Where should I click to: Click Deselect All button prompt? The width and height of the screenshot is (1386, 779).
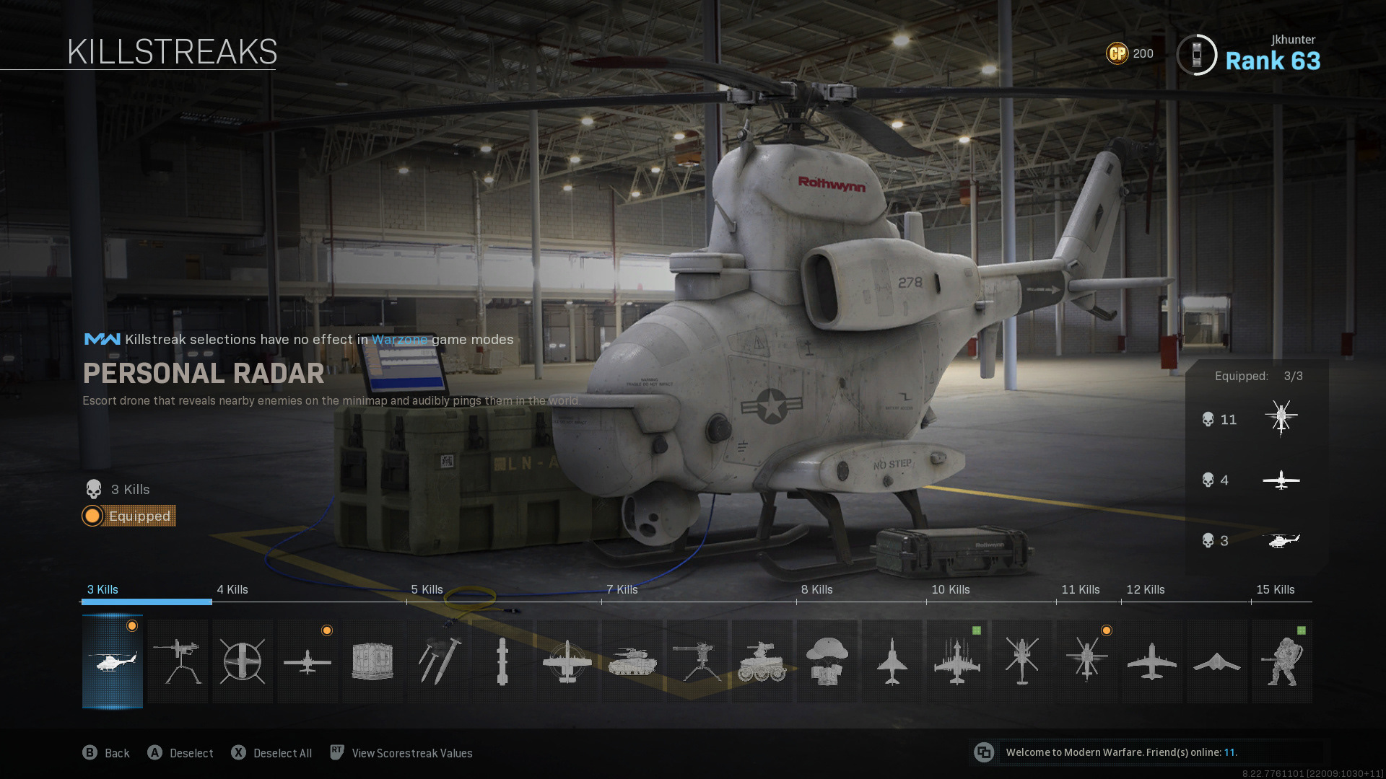pyautogui.click(x=271, y=753)
